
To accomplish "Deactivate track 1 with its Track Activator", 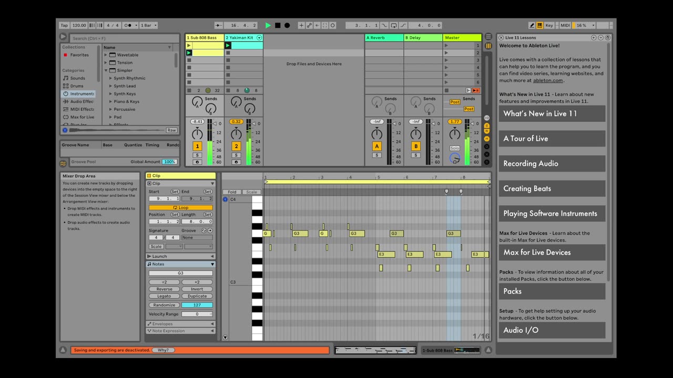I will (x=197, y=146).
